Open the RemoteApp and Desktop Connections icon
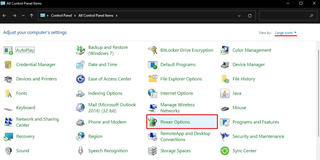The width and height of the screenshot is (320, 160). [x=152, y=136]
